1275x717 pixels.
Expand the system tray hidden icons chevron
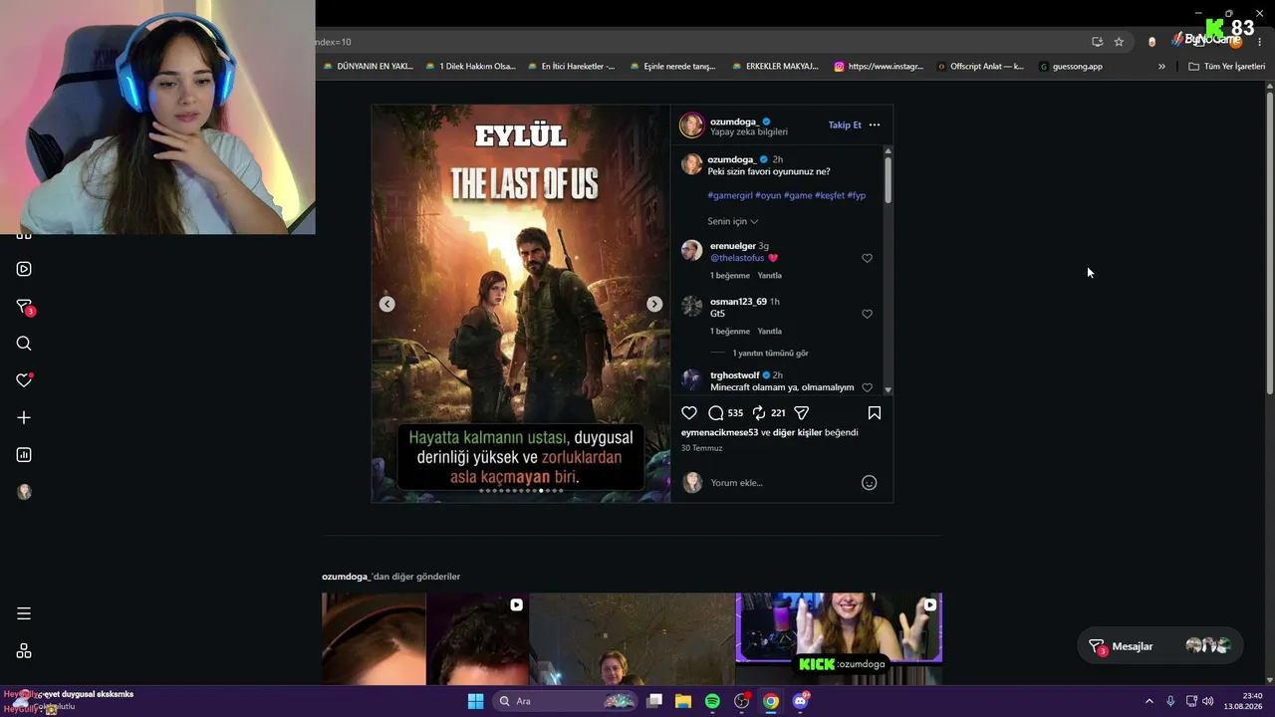(1148, 701)
